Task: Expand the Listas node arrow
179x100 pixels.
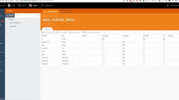Action: point(9,26)
